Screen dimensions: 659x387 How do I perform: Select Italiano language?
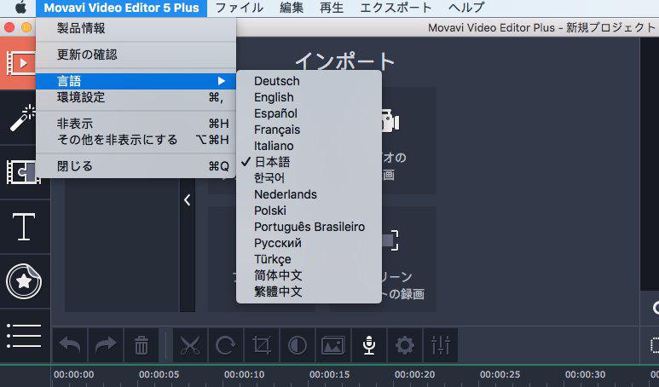(309, 146)
